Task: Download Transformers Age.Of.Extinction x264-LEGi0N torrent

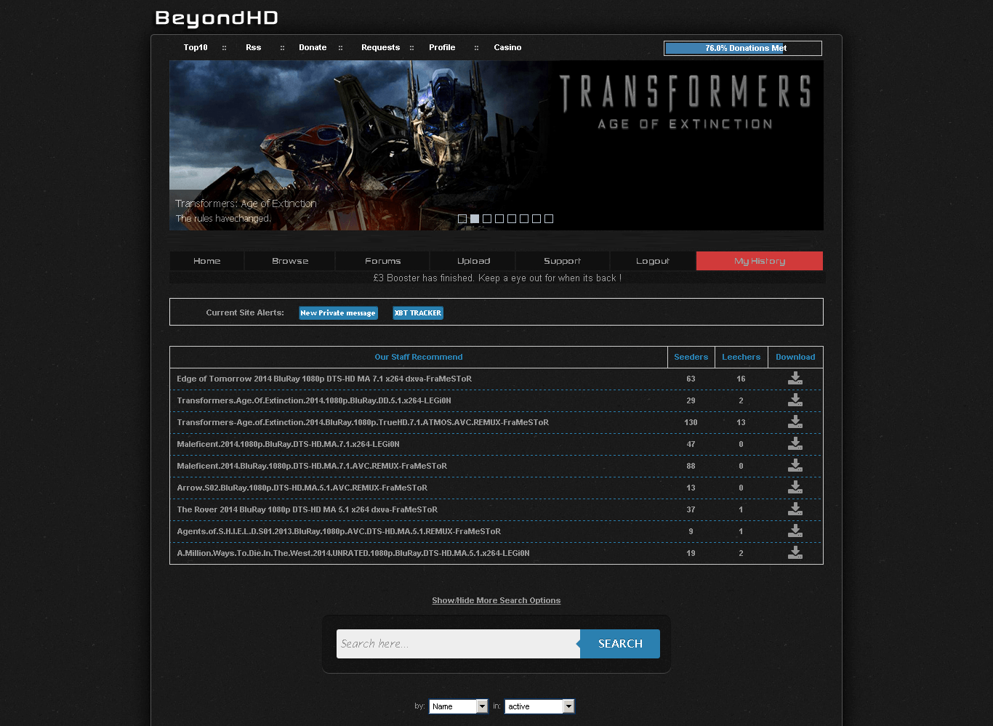Action: 795,400
